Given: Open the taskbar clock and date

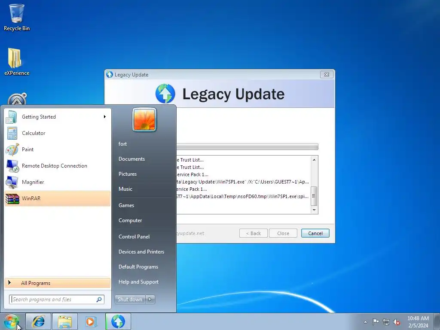Looking at the screenshot, I should [x=418, y=322].
